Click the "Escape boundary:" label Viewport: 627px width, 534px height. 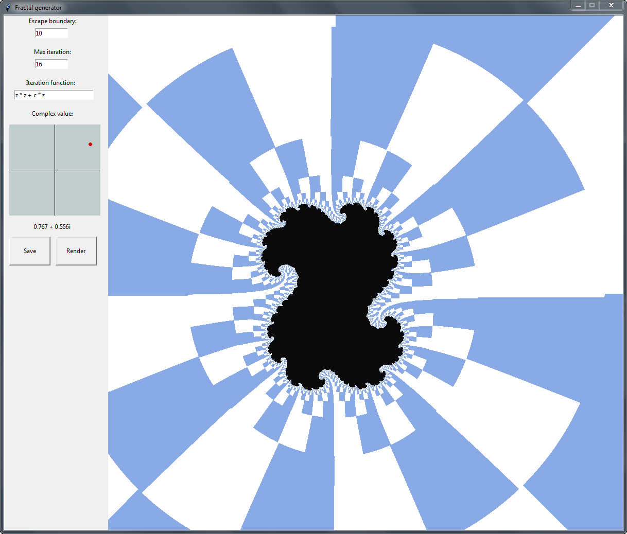[53, 21]
